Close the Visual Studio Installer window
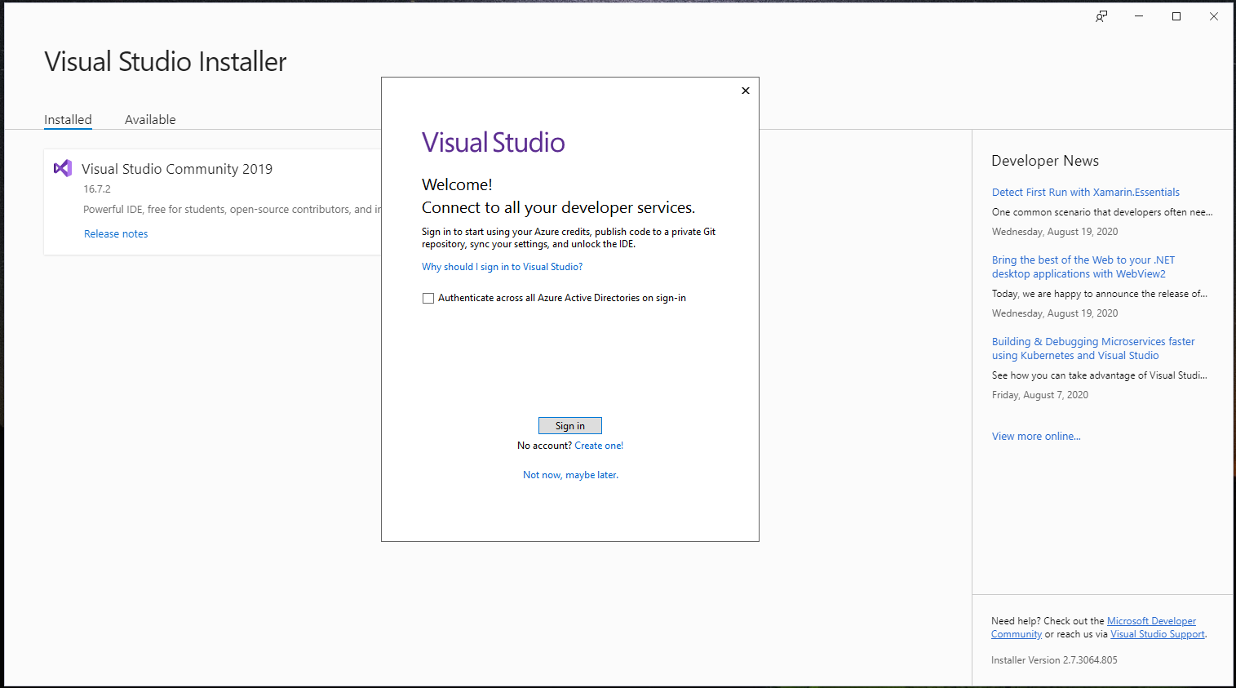 click(x=1214, y=16)
